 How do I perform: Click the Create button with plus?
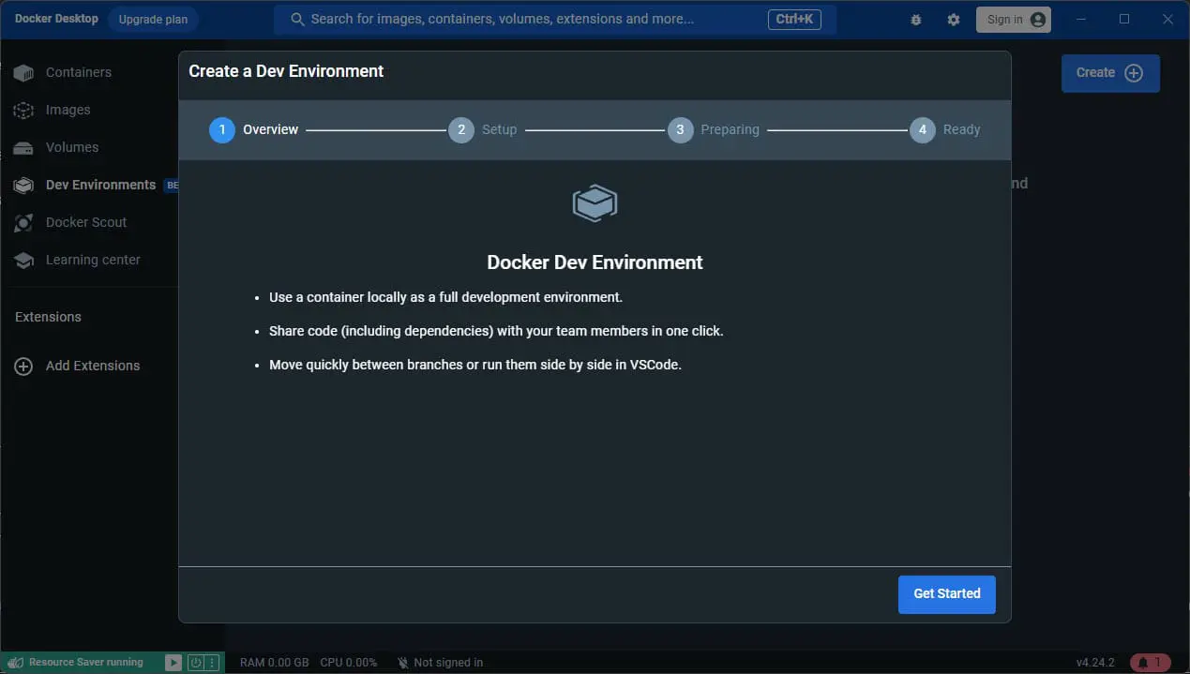tap(1110, 73)
